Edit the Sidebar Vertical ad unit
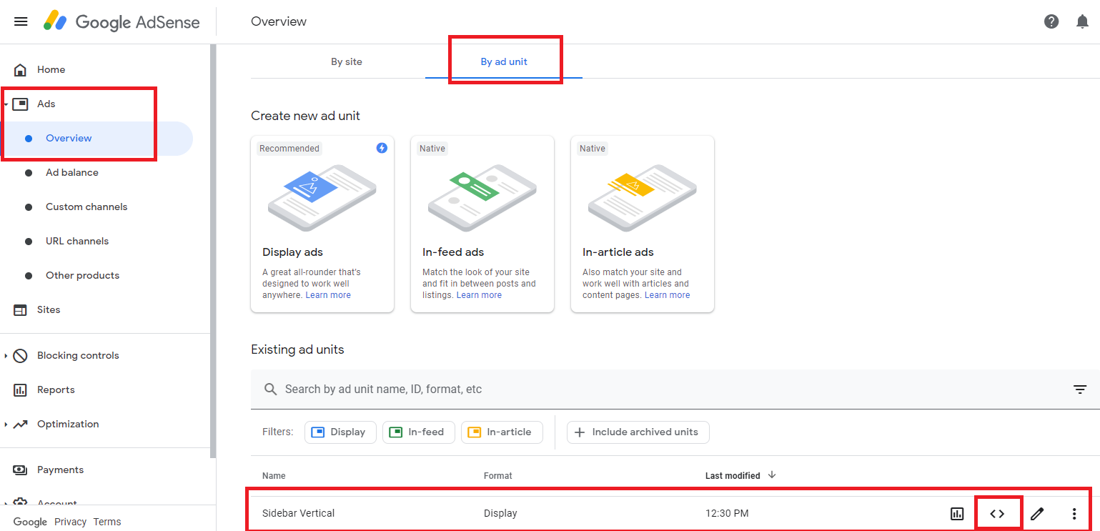Image resolution: width=1100 pixels, height=531 pixels. pos(1037,513)
